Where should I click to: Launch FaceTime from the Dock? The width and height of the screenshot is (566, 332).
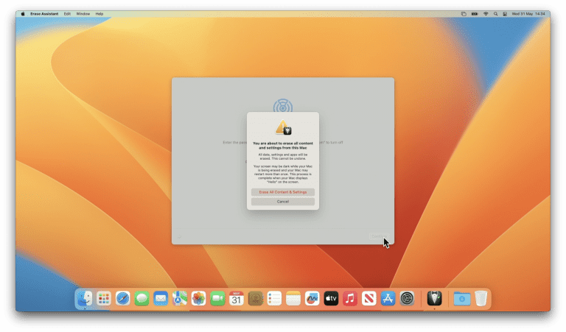217,298
